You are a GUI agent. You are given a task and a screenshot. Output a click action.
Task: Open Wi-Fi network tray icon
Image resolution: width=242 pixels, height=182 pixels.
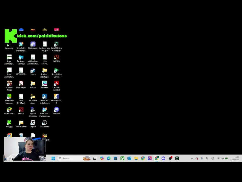pyautogui.click(x=218, y=158)
